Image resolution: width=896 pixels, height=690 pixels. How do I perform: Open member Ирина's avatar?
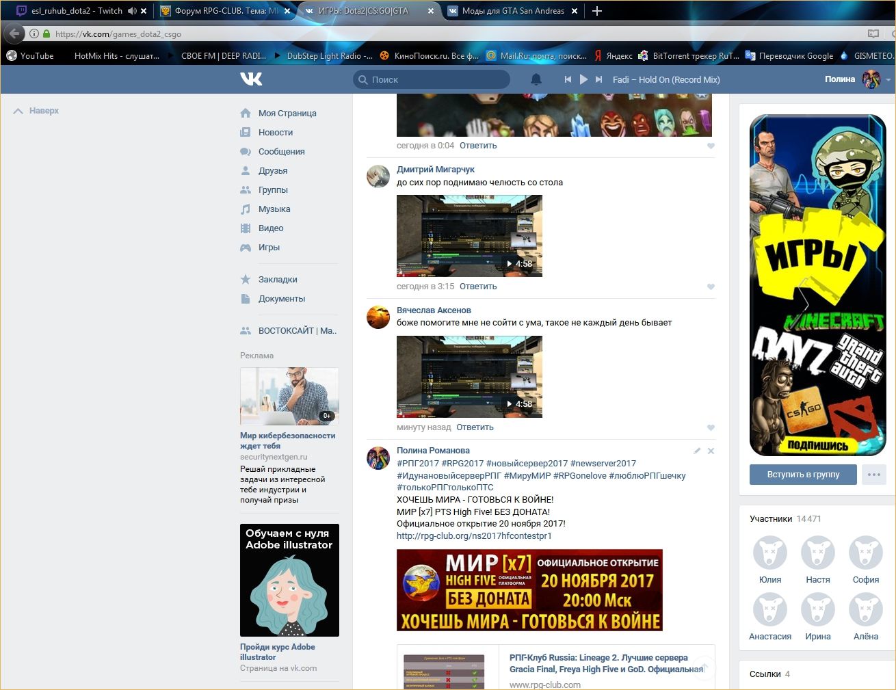(x=818, y=610)
